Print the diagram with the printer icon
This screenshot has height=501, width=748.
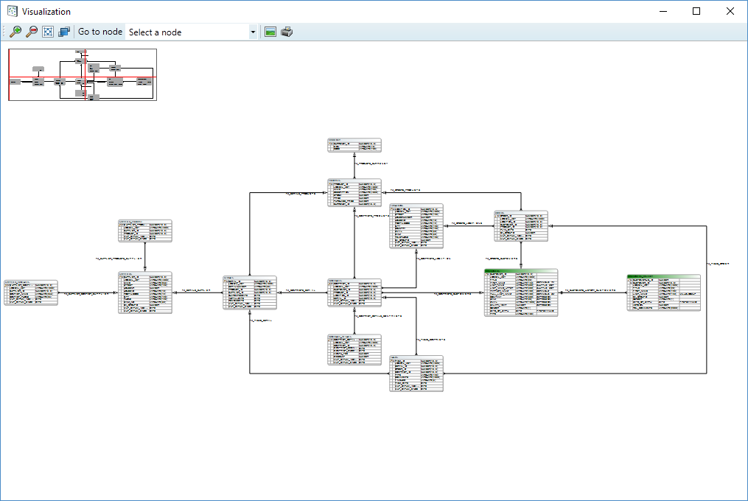tap(287, 32)
